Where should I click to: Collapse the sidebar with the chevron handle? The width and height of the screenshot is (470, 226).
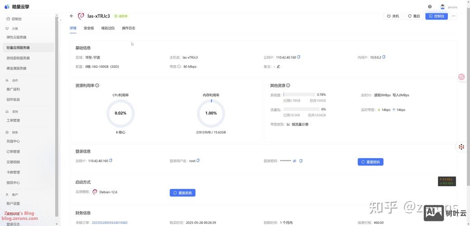(61, 20)
